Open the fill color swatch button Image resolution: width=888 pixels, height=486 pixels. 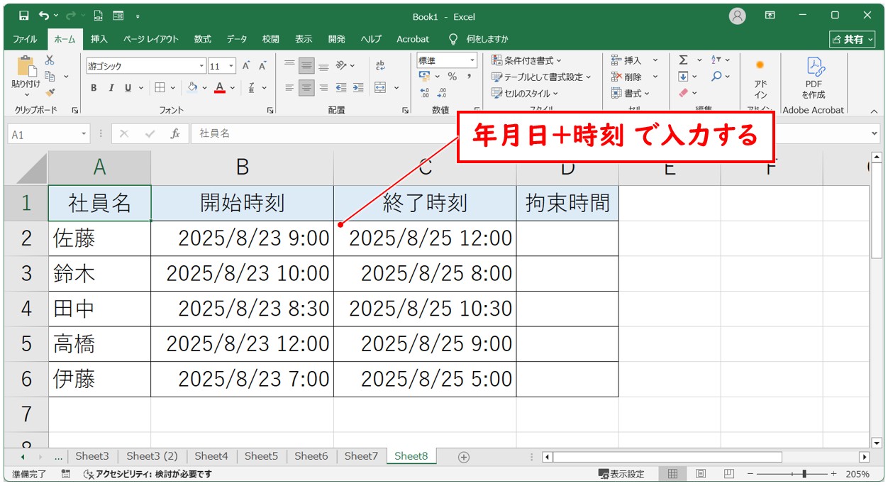[x=192, y=88]
